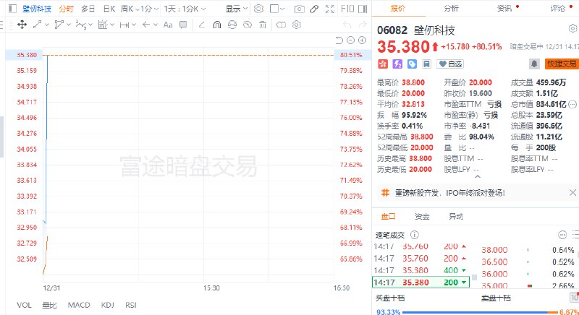Image resolution: width=579 pixels, height=315 pixels.
Task: Open the layout square dropdown
Action: [x=277, y=9]
